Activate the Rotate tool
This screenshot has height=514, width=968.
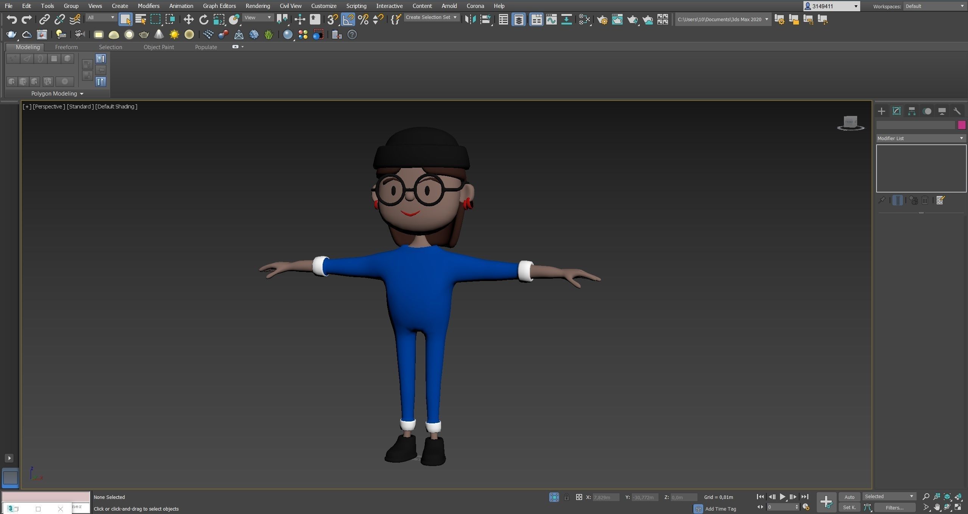click(x=204, y=19)
